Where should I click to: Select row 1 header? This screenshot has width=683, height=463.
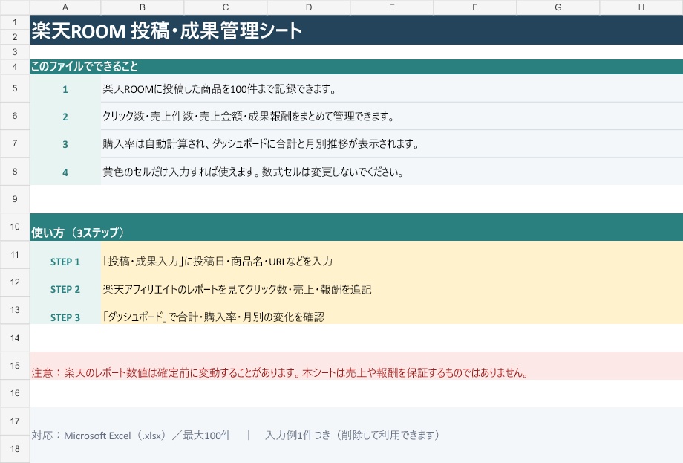(15, 22)
